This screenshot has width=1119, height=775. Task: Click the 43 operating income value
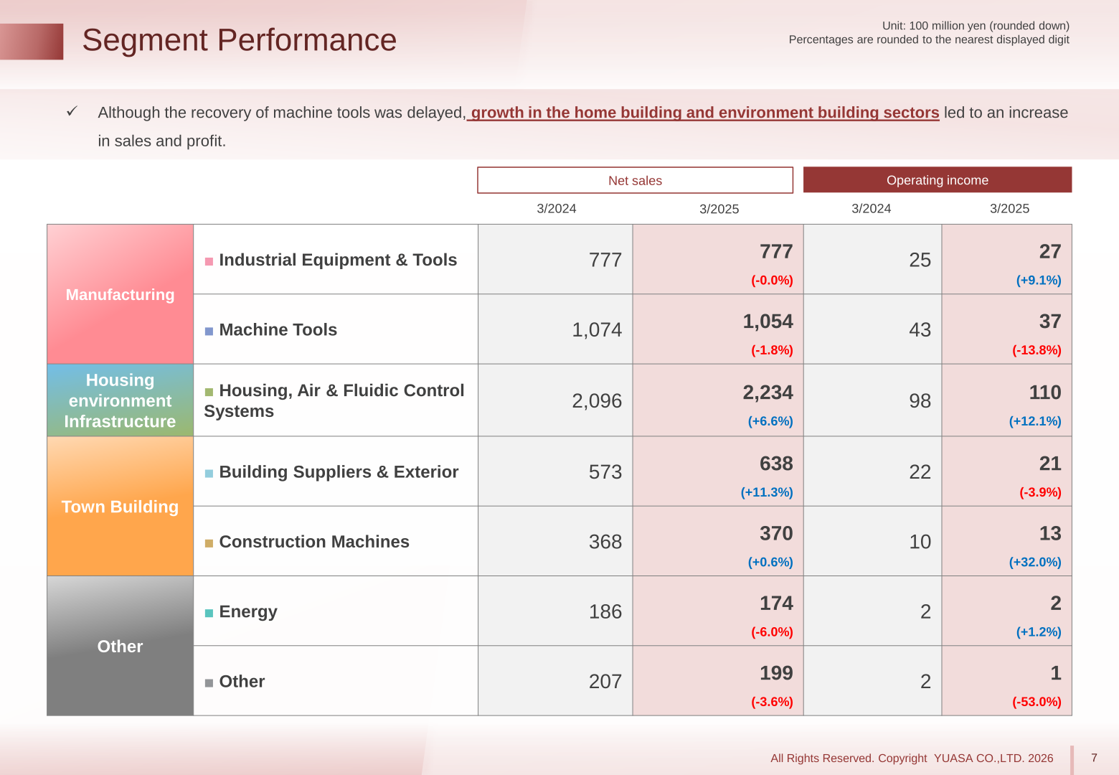coord(920,329)
